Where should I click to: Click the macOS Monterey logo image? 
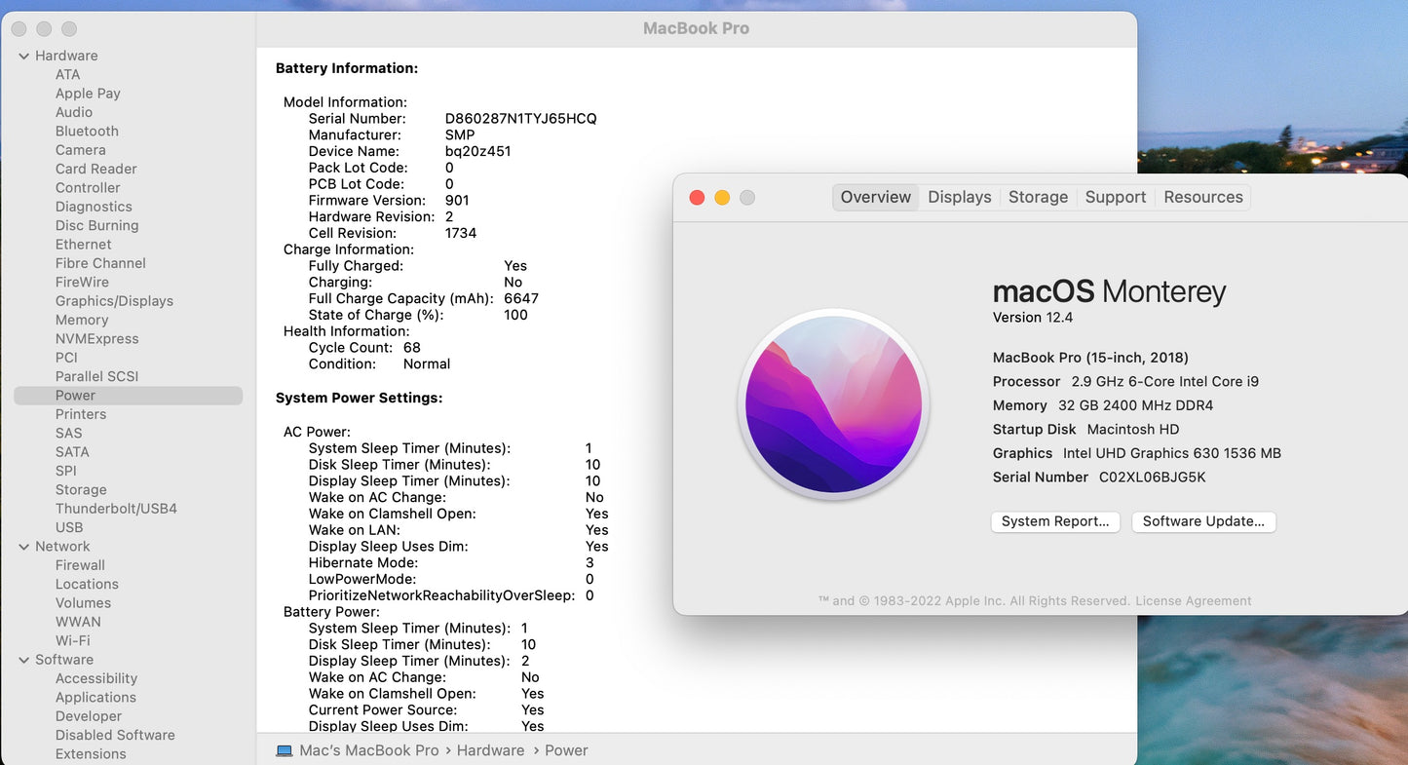pyautogui.click(x=833, y=404)
